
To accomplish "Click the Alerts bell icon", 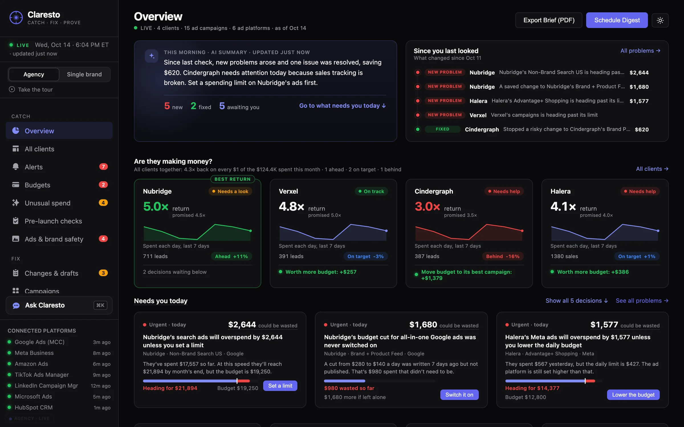I will click(x=16, y=167).
